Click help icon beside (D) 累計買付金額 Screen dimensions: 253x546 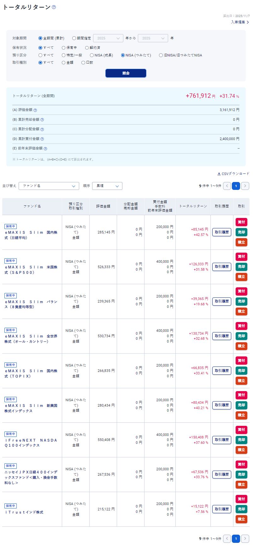[42, 139]
